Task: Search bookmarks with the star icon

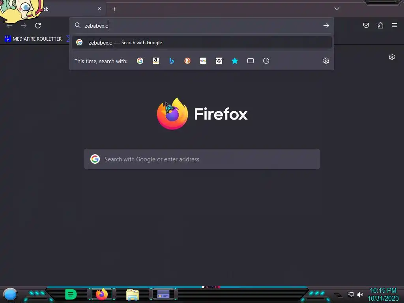Action: [235, 61]
